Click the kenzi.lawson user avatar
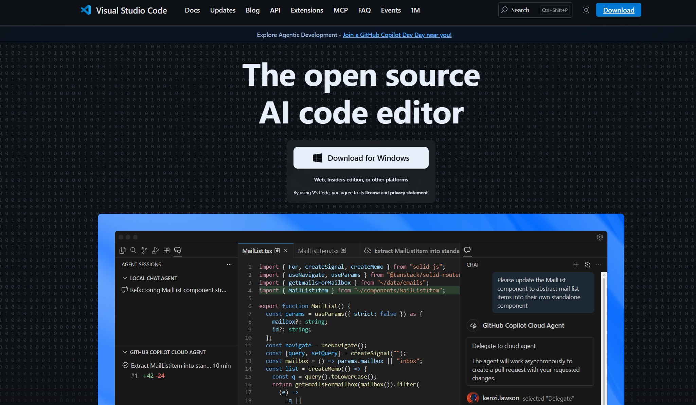This screenshot has width=696, height=405. [x=473, y=398]
